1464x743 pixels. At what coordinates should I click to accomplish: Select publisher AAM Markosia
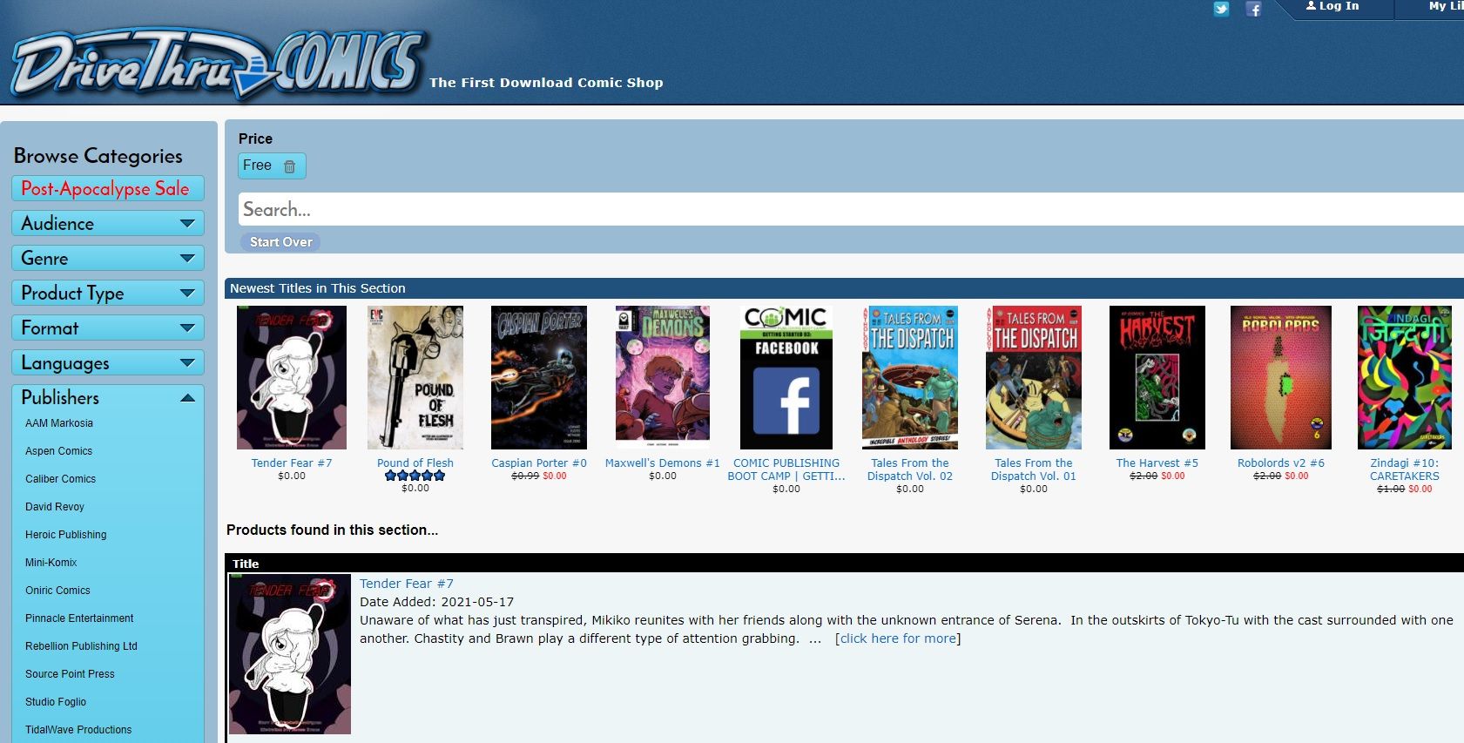pyautogui.click(x=59, y=423)
